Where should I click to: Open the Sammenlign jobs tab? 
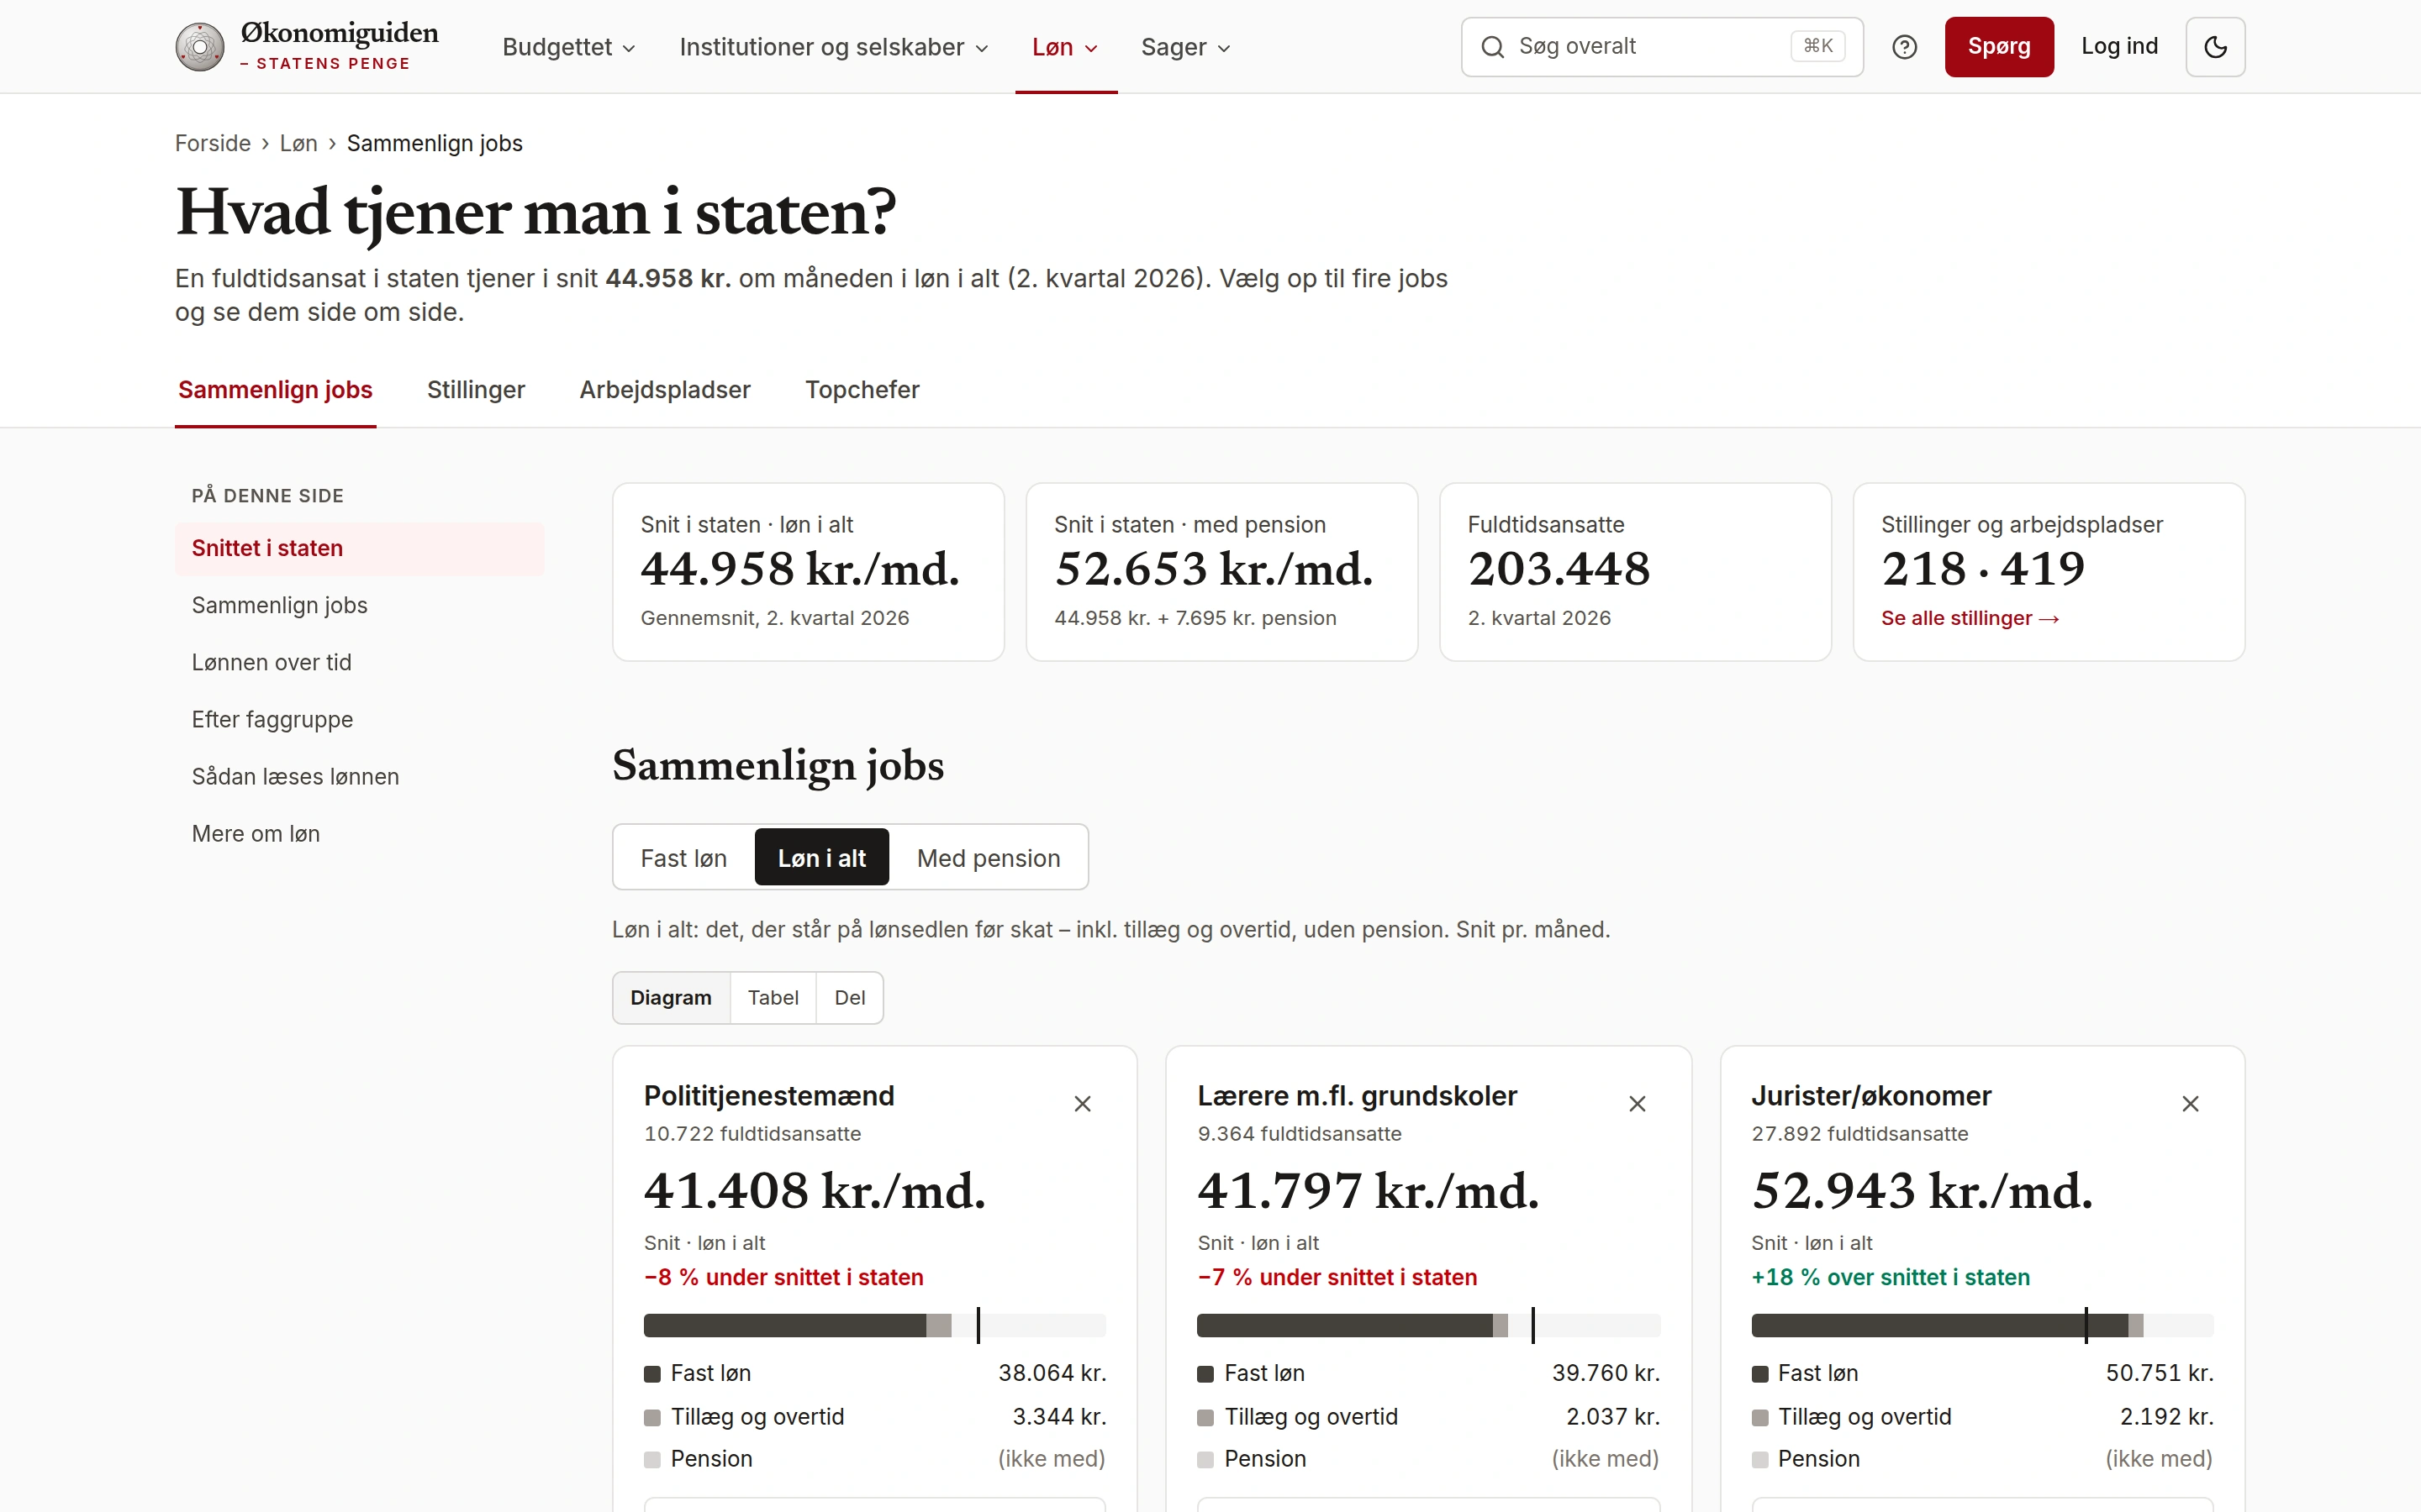click(x=275, y=390)
